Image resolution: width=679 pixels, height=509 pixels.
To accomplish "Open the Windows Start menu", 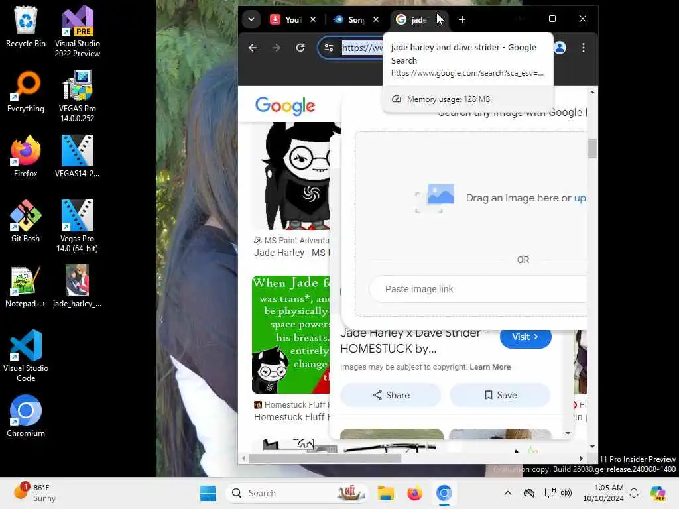I will 208,493.
